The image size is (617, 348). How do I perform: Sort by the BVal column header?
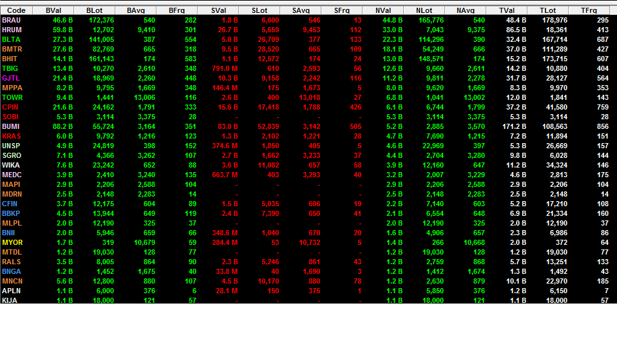(53, 10)
